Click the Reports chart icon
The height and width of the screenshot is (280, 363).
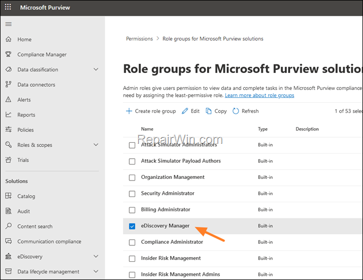click(9, 114)
